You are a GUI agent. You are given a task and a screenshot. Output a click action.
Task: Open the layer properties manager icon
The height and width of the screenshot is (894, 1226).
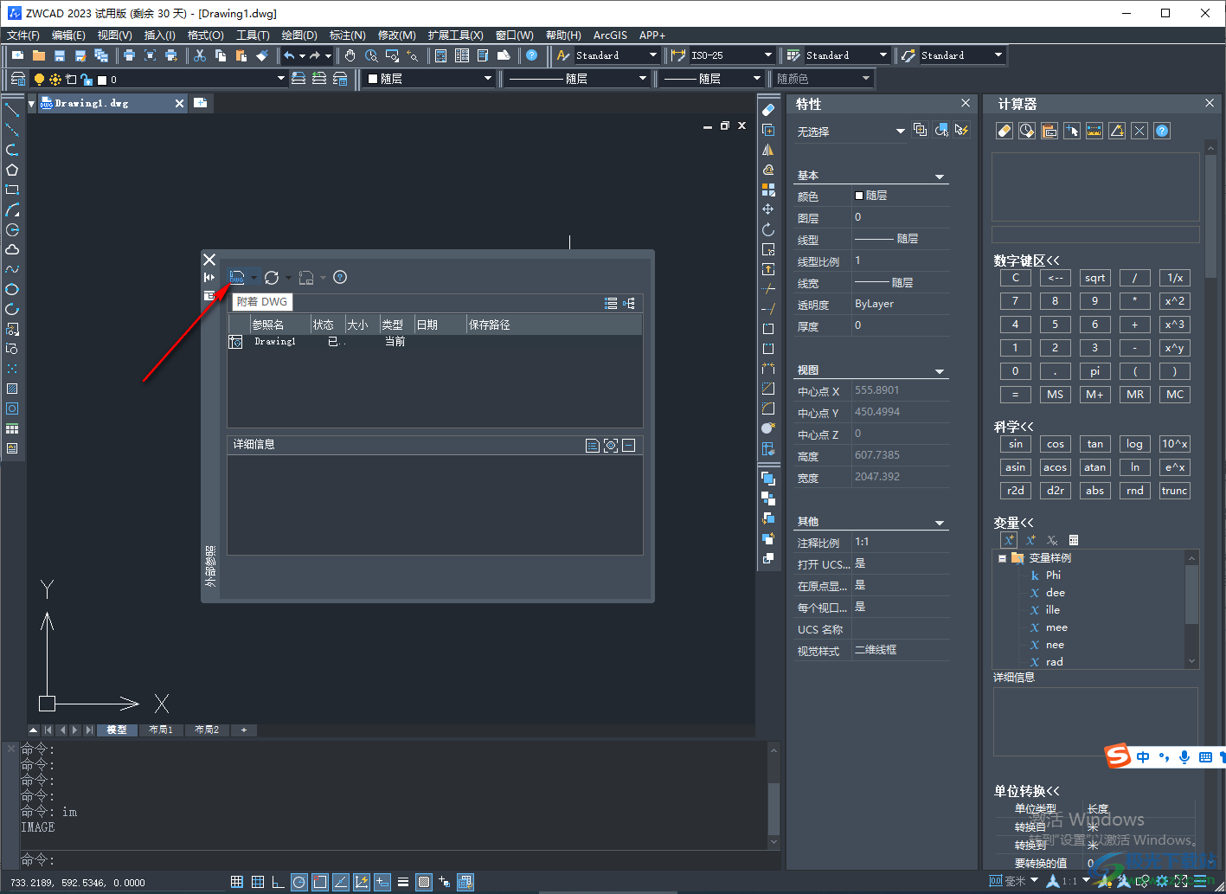click(17, 79)
